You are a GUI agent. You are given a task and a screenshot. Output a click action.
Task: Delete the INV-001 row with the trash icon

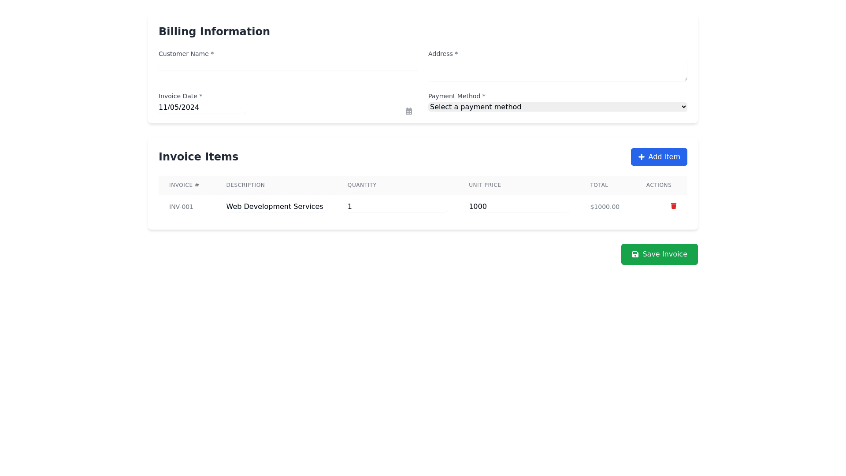(673, 206)
